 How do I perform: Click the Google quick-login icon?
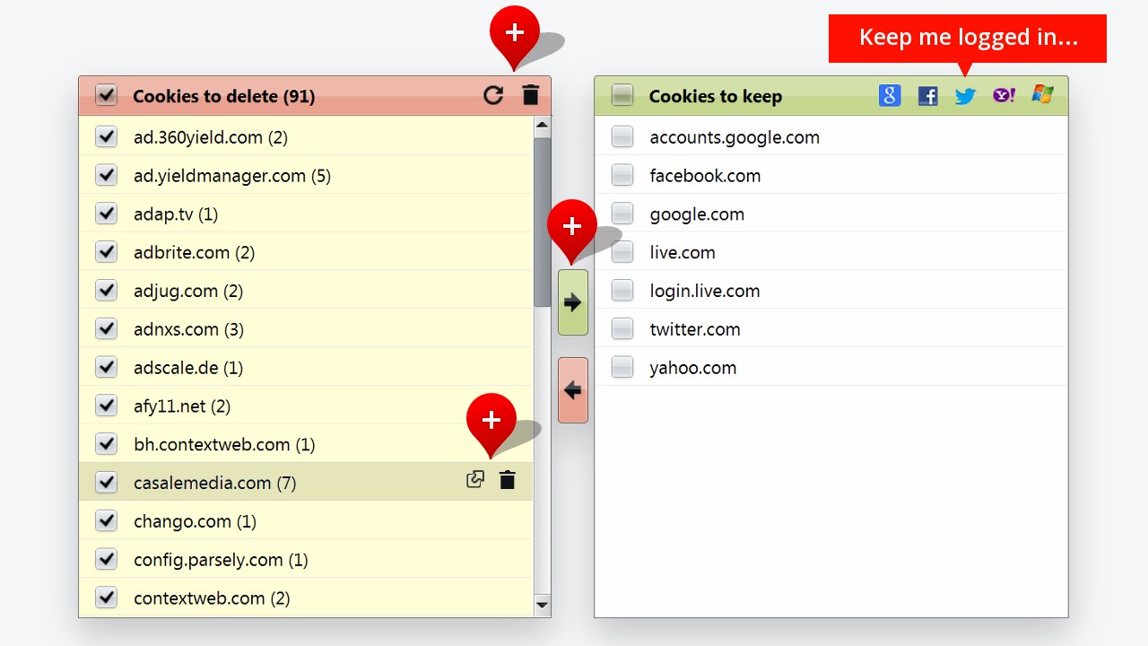[890, 95]
